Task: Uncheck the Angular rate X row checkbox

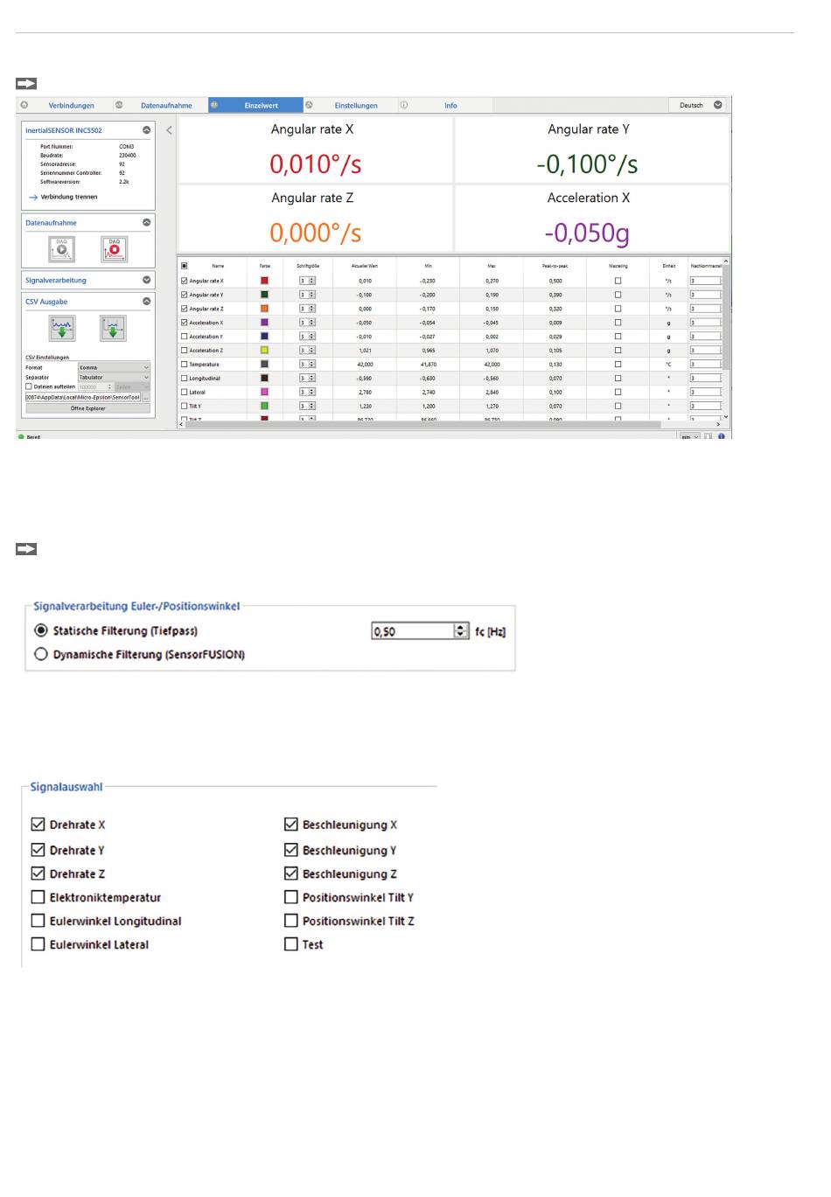Action: click(184, 281)
